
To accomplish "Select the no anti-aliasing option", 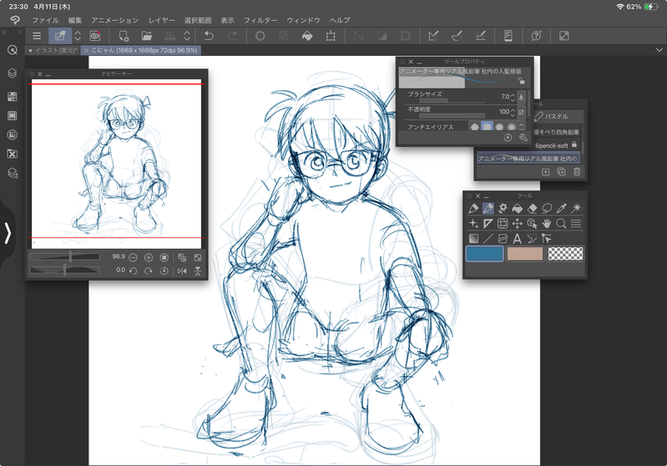I will 474,127.
